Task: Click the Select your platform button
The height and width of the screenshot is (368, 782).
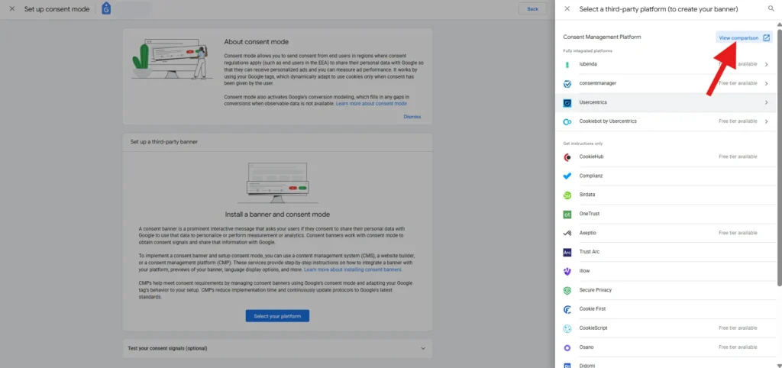Action: point(277,315)
